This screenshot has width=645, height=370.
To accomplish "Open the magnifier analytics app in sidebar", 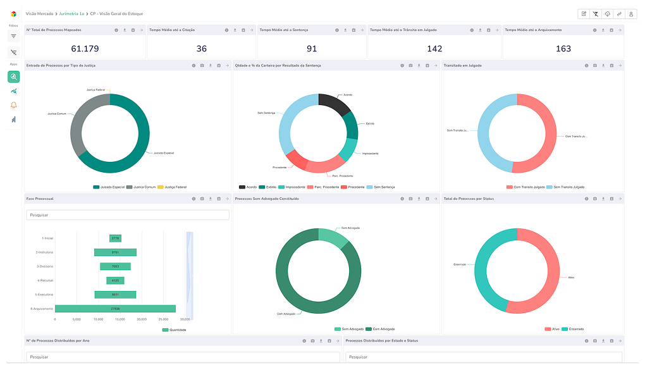I will (x=13, y=77).
